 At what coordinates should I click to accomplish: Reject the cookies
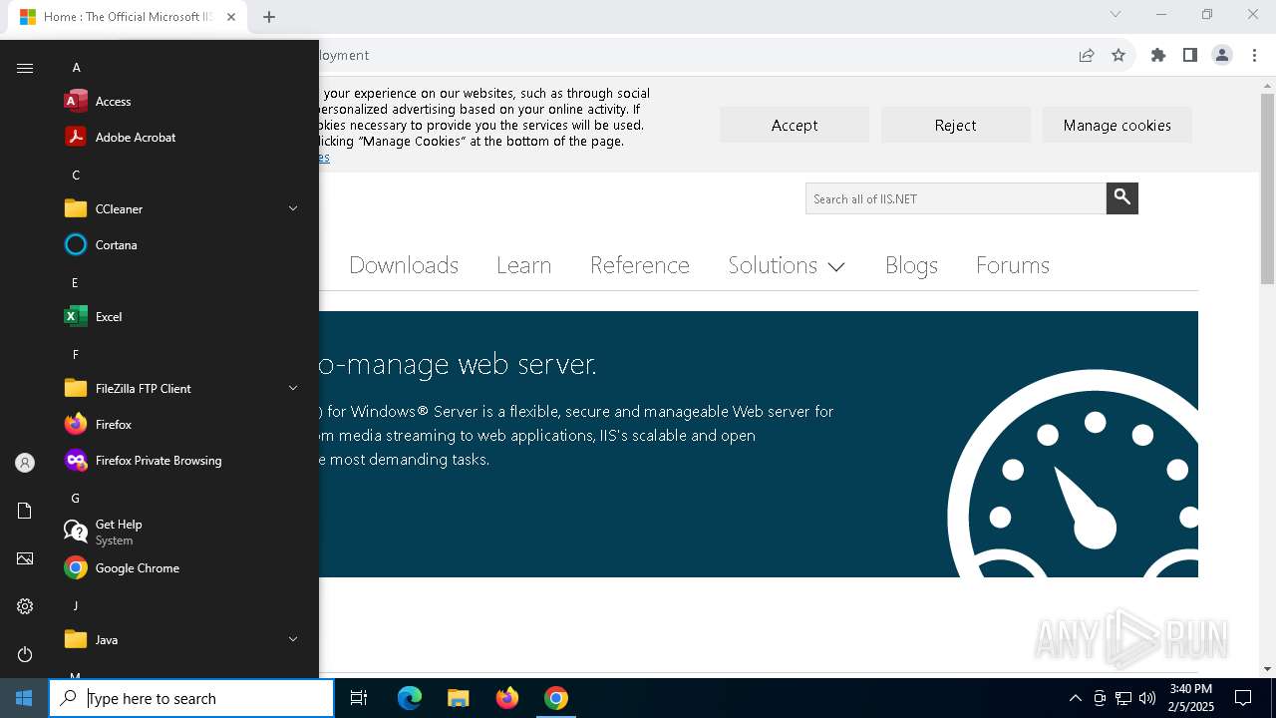(x=955, y=125)
